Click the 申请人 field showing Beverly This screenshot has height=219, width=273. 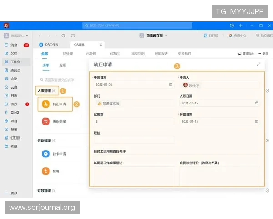pos(220,85)
